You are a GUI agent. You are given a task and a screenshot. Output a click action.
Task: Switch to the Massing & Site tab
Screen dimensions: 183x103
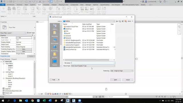[63, 5]
